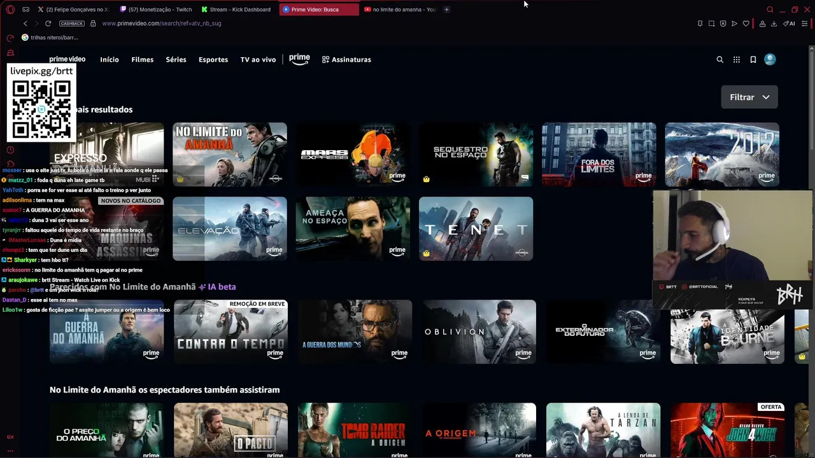This screenshot has height=458, width=815.
Task: Open Início menu item
Action: pyautogui.click(x=110, y=60)
